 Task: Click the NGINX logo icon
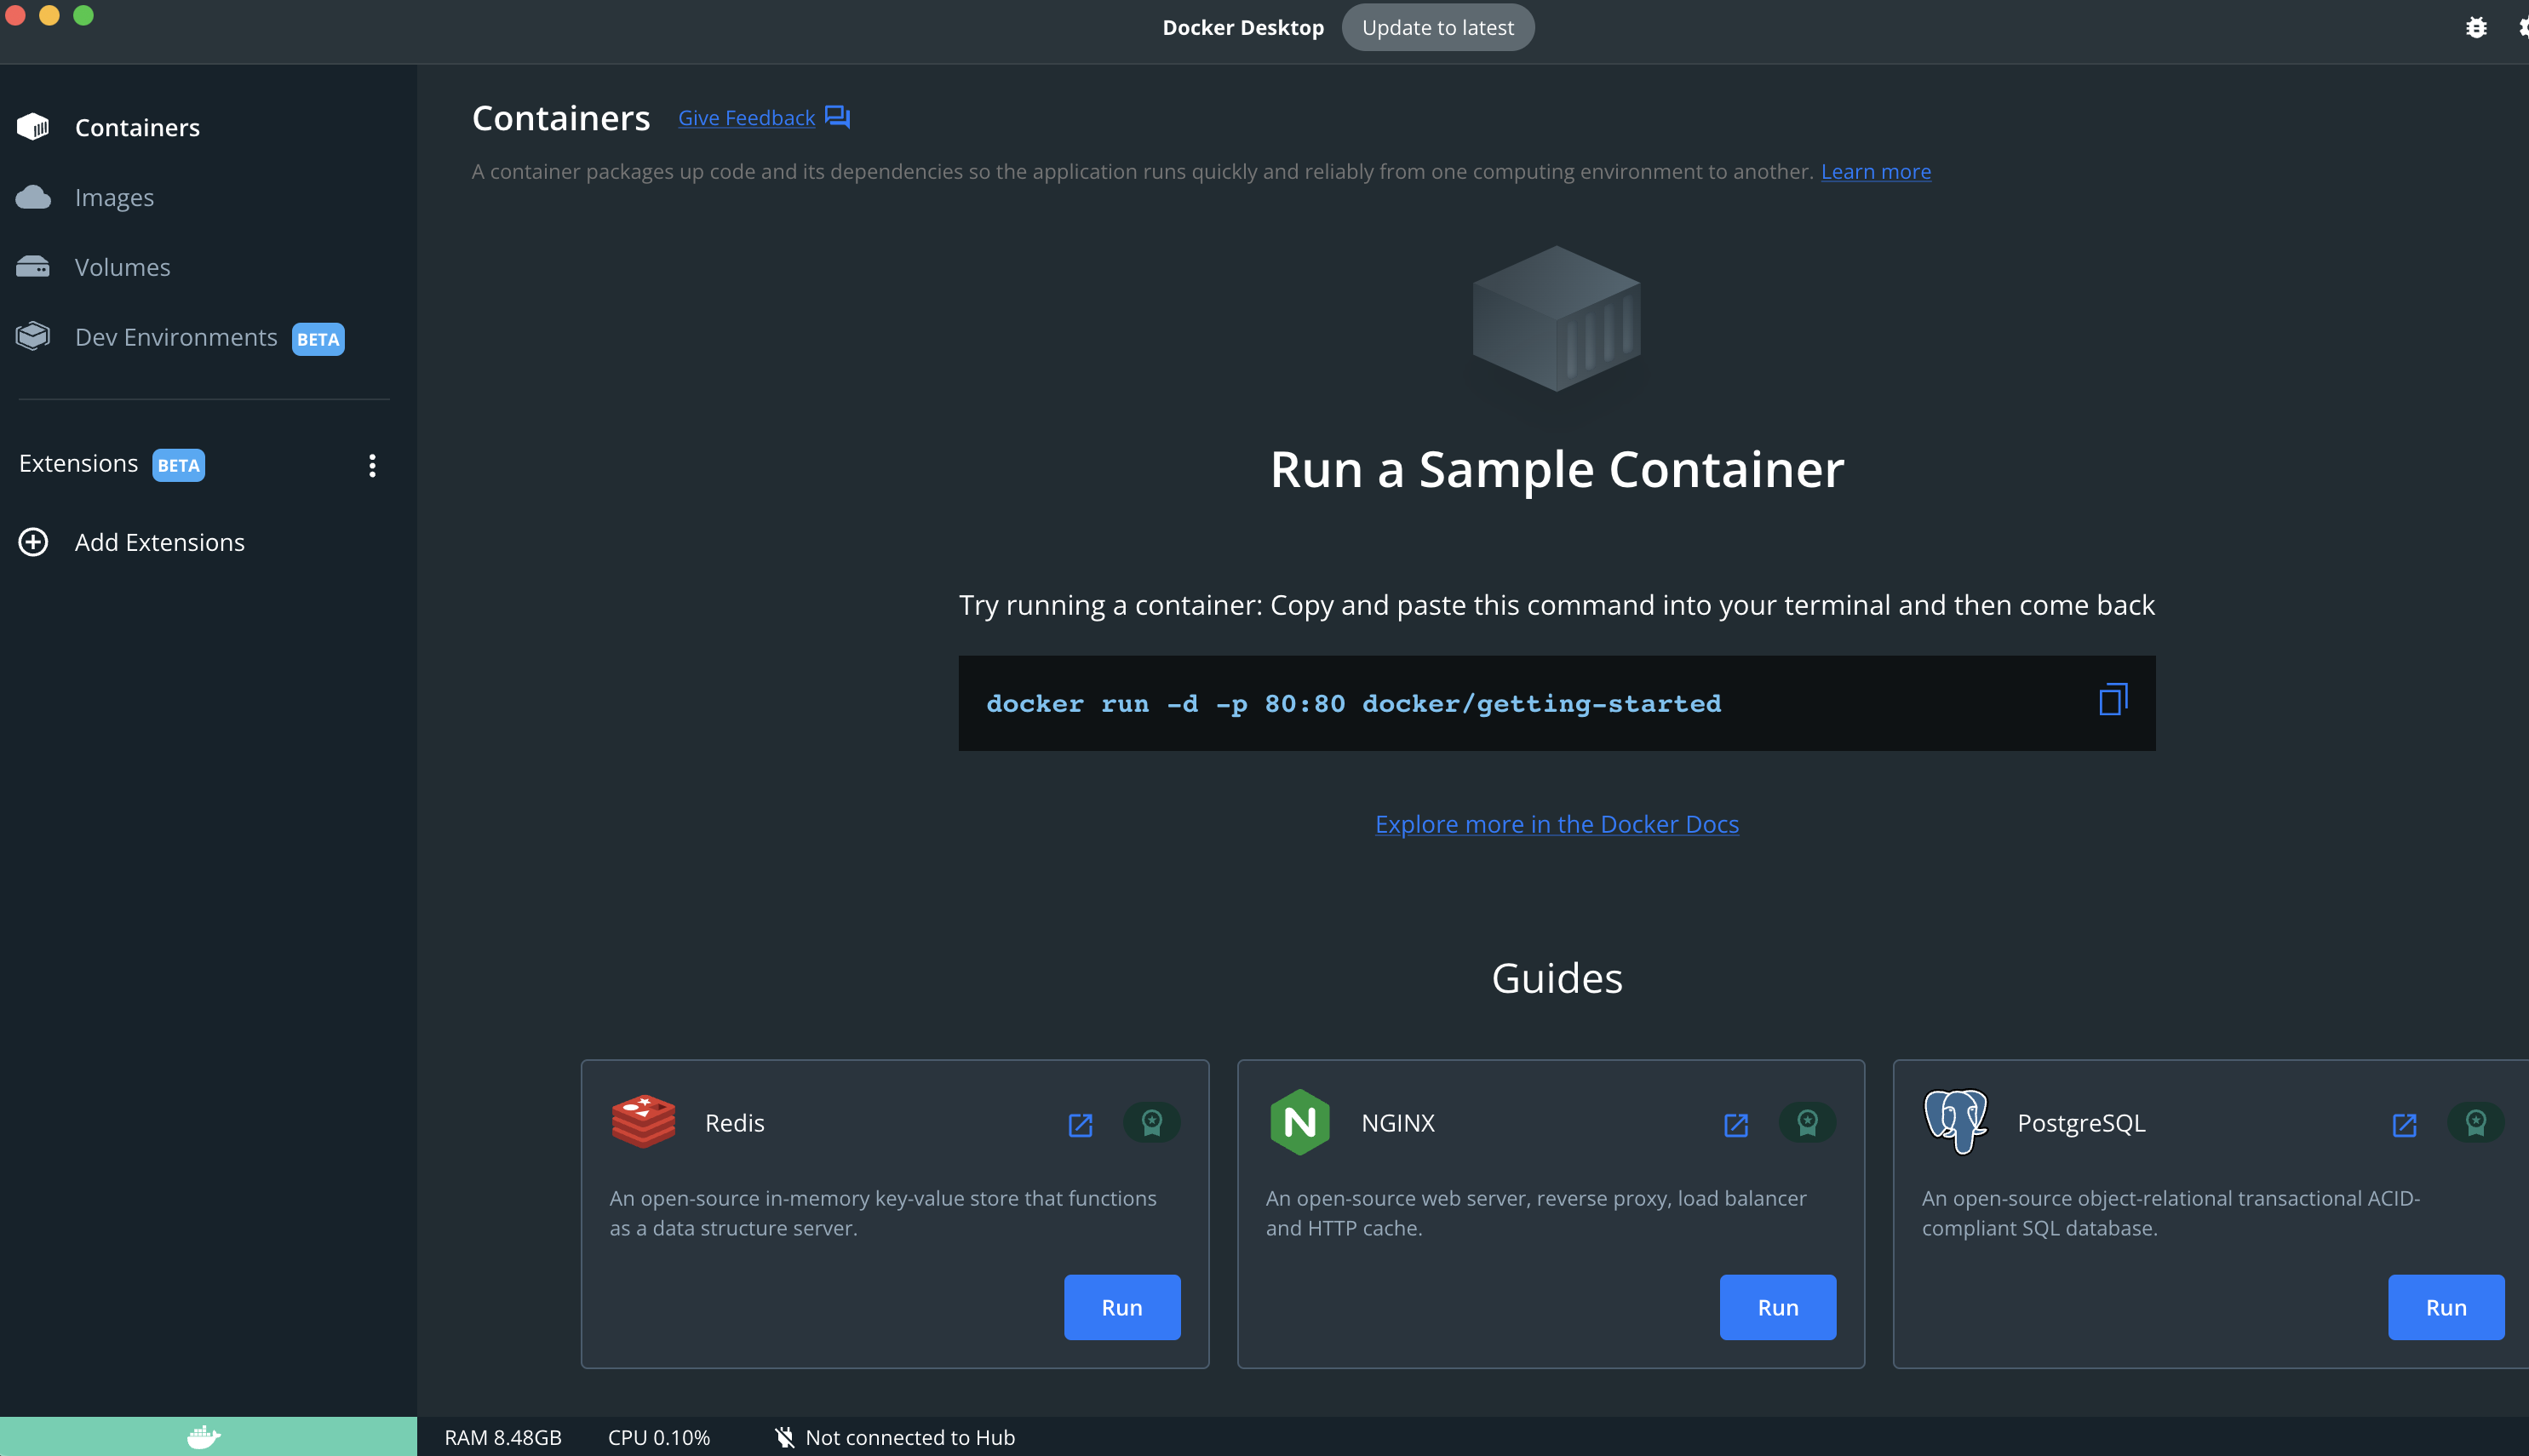point(1299,1122)
